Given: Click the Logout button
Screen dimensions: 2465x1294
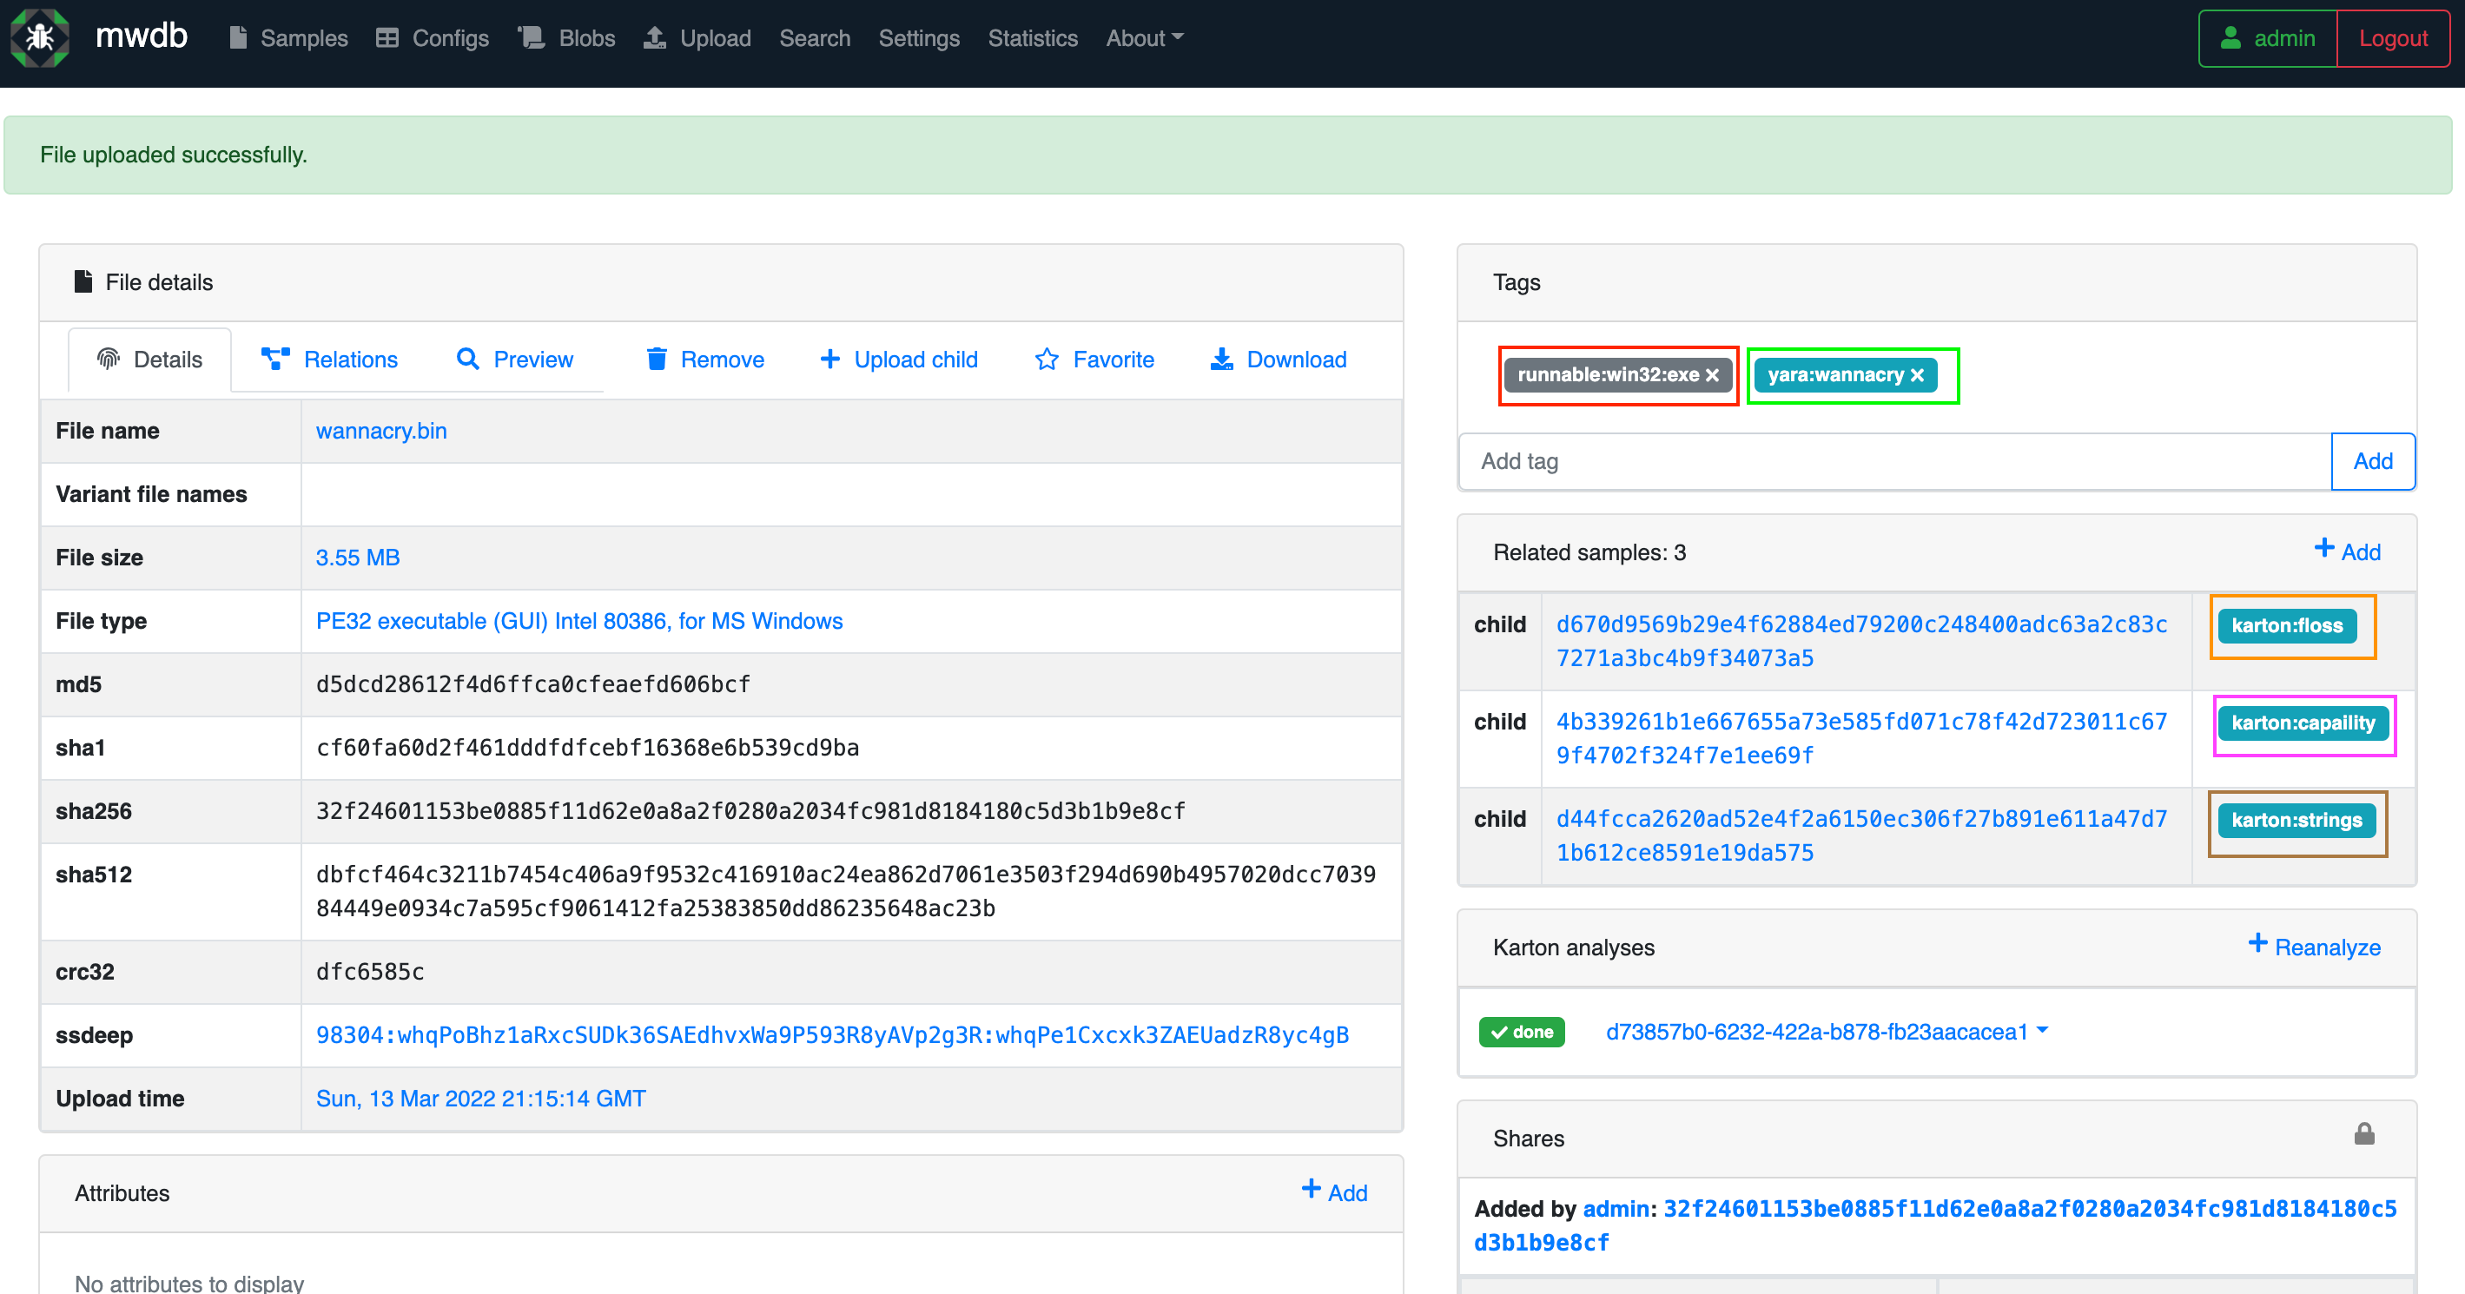Looking at the screenshot, I should (x=2392, y=38).
